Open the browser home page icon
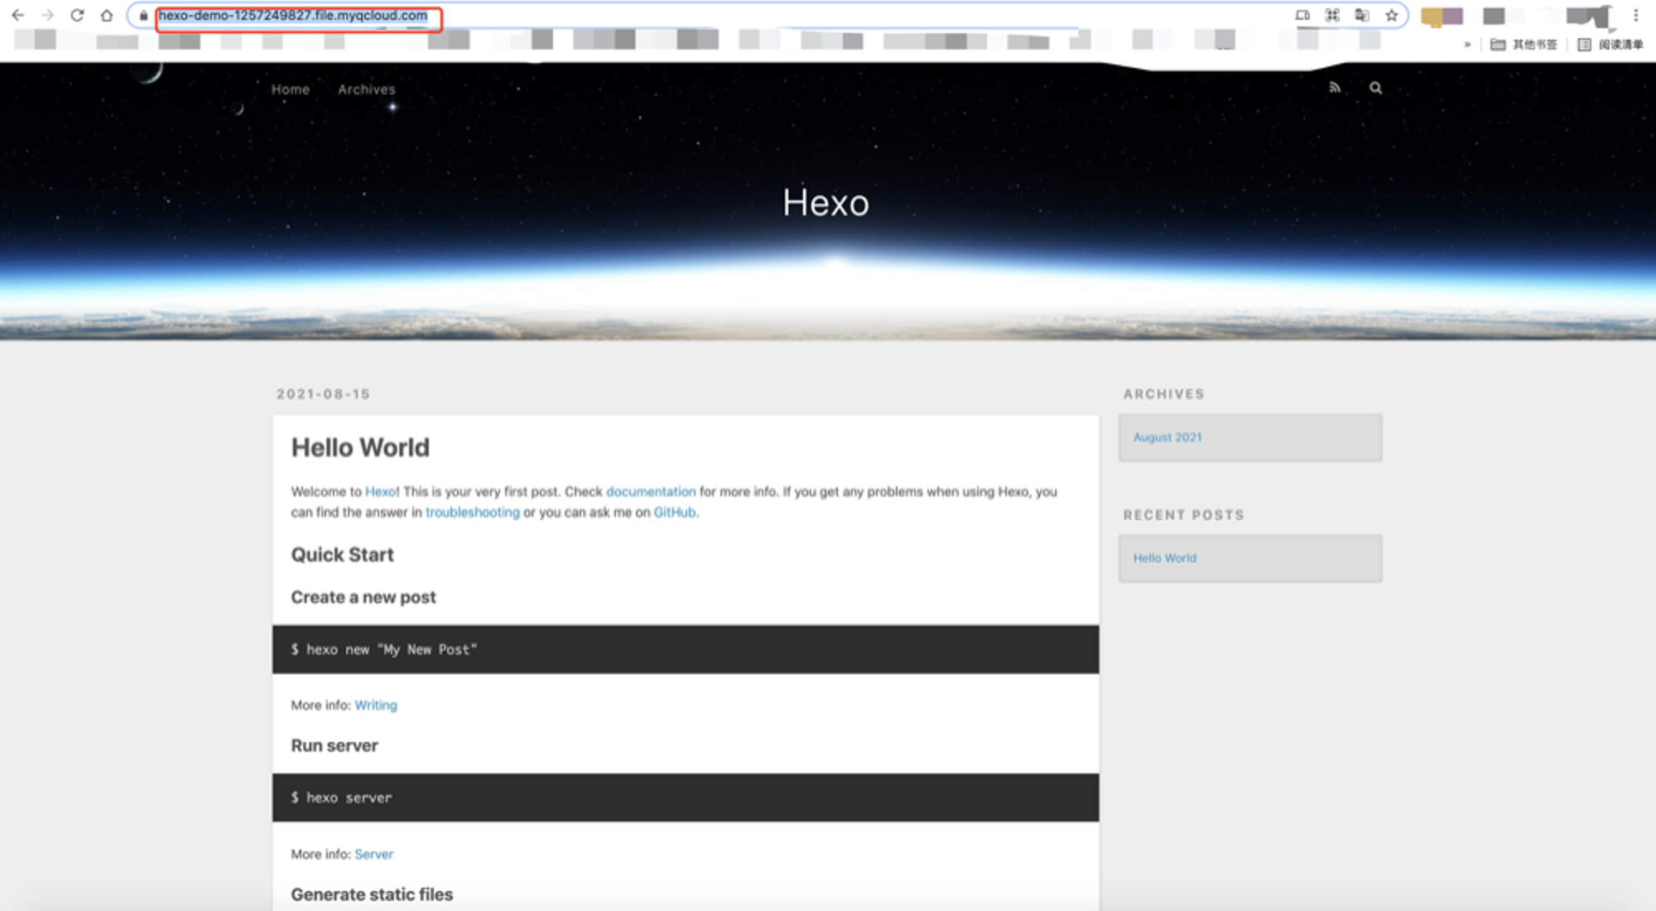 click(107, 15)
